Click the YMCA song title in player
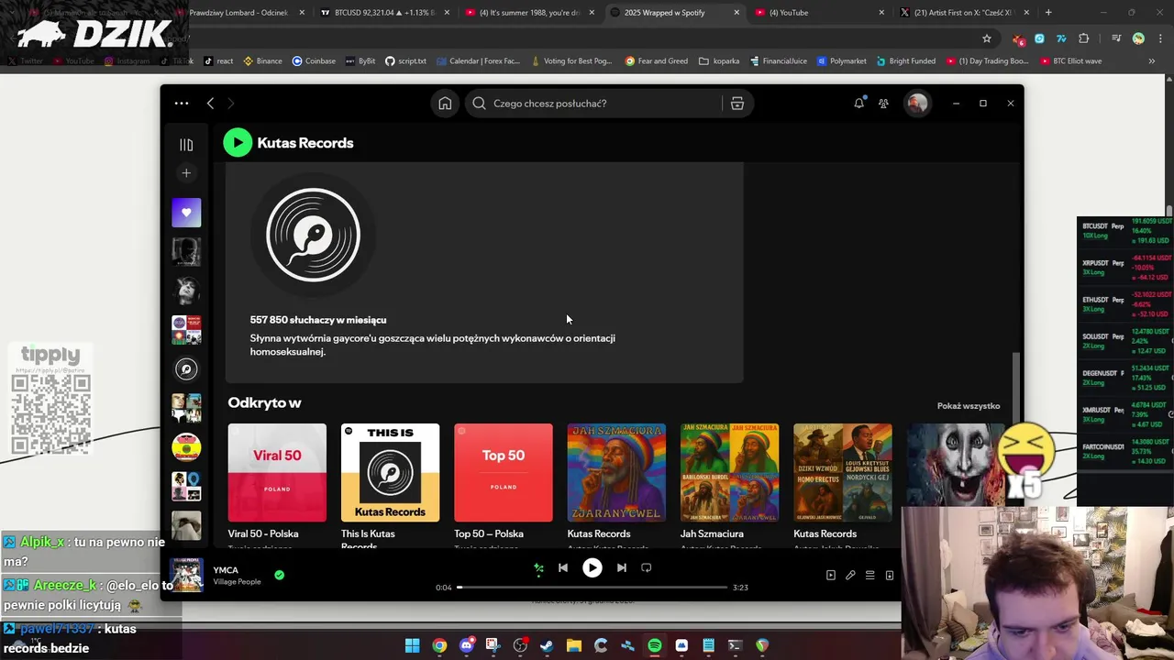Image resolution: width=1174 pixels, height=660 pixels. [226, 570]
